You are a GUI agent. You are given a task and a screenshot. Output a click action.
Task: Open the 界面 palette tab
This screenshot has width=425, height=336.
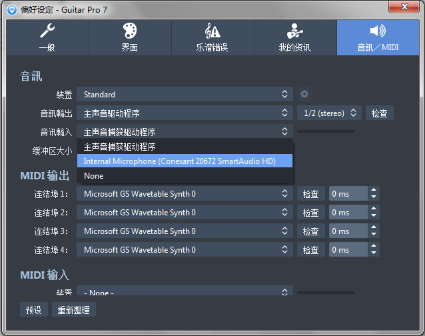[x=130, y=37]
